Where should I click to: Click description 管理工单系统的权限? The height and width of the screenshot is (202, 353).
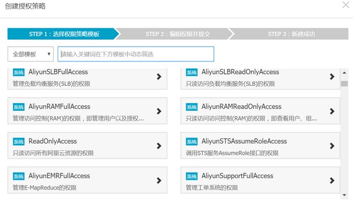[212, 188]
